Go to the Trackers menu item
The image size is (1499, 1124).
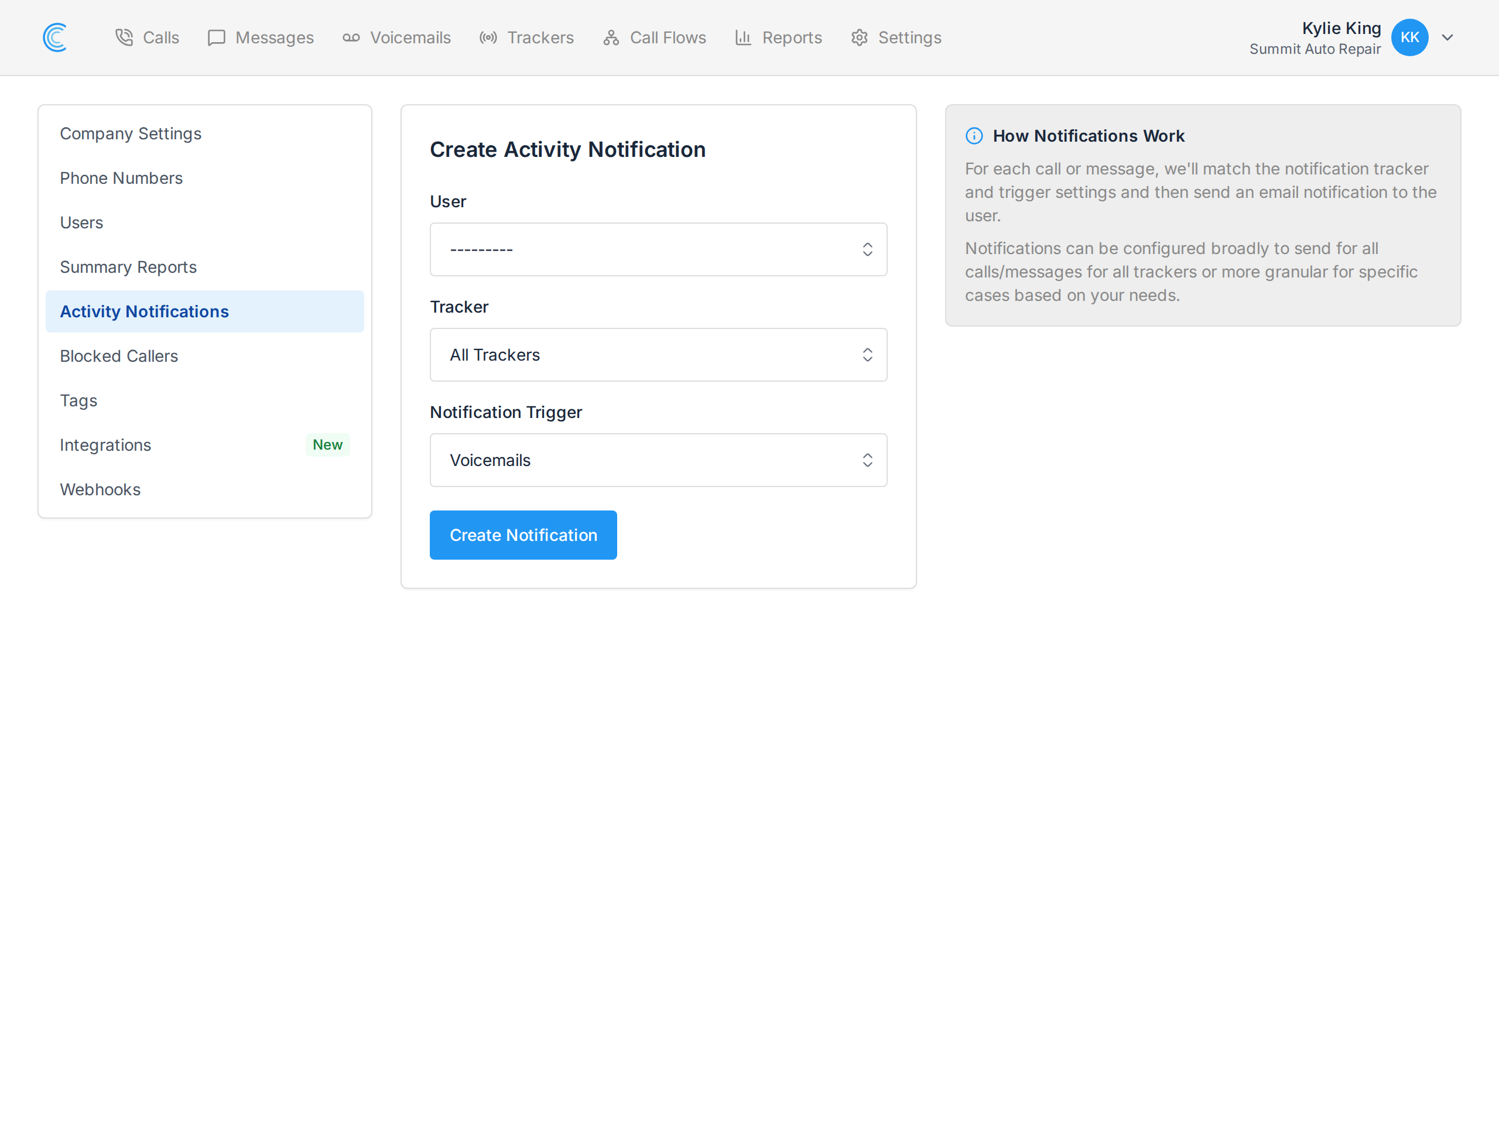point(526,37)
